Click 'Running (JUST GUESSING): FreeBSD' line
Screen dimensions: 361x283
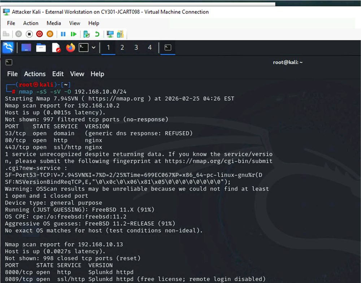[80, 210]
